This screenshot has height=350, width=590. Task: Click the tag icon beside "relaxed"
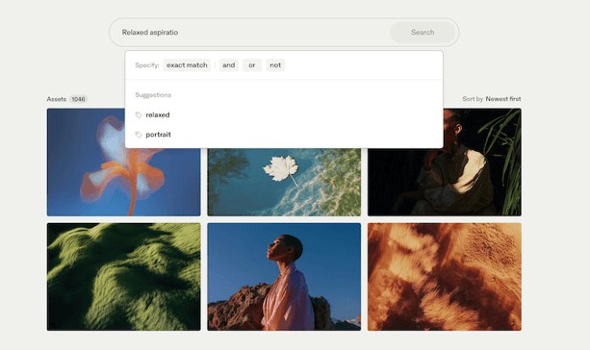tap(139, 114)
